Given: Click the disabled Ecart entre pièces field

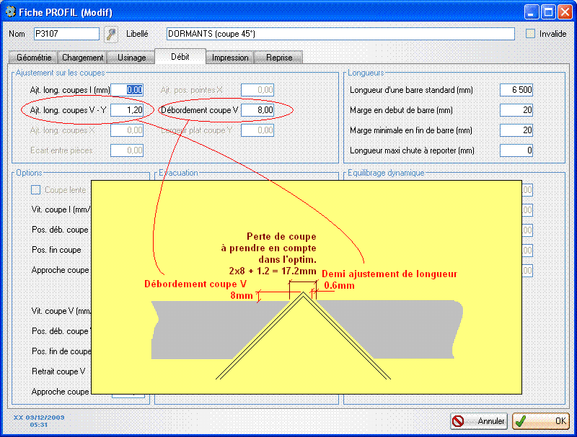Looking at the screenshot, I should (127, 150).
